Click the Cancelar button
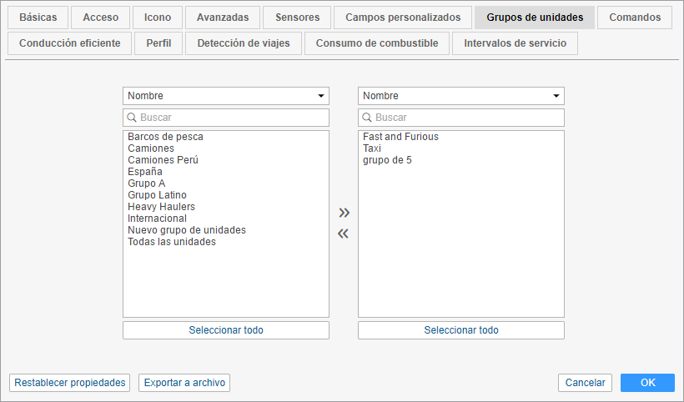684x402 pixels. 585,383
